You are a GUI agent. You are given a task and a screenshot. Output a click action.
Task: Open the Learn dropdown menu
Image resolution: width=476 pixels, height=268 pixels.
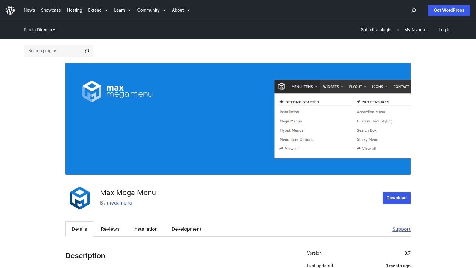pyautogui.click(x=122, y=10)
